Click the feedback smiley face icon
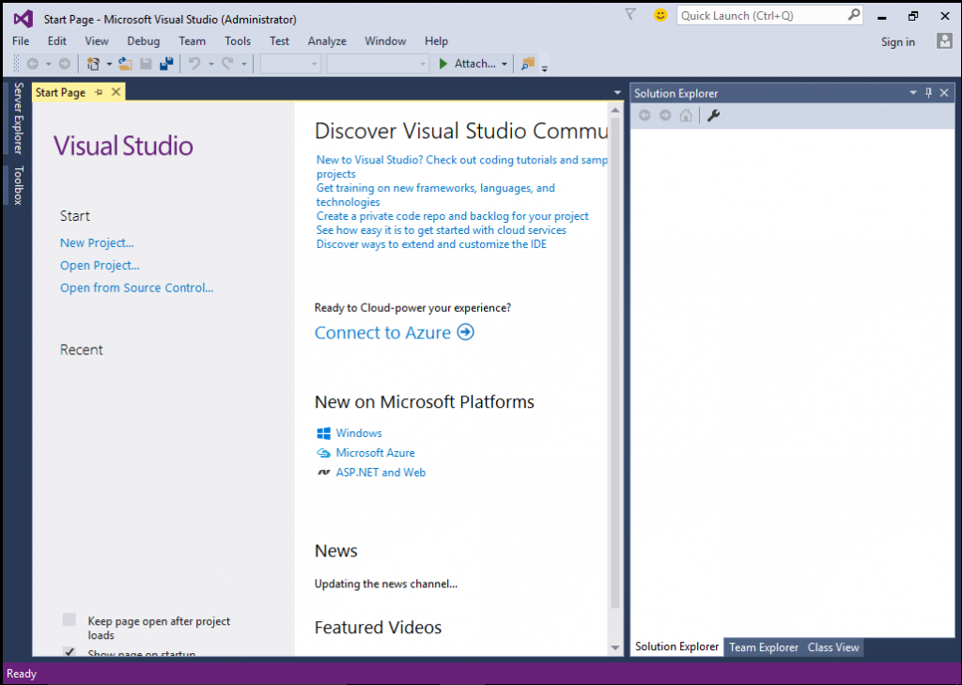 660,15
